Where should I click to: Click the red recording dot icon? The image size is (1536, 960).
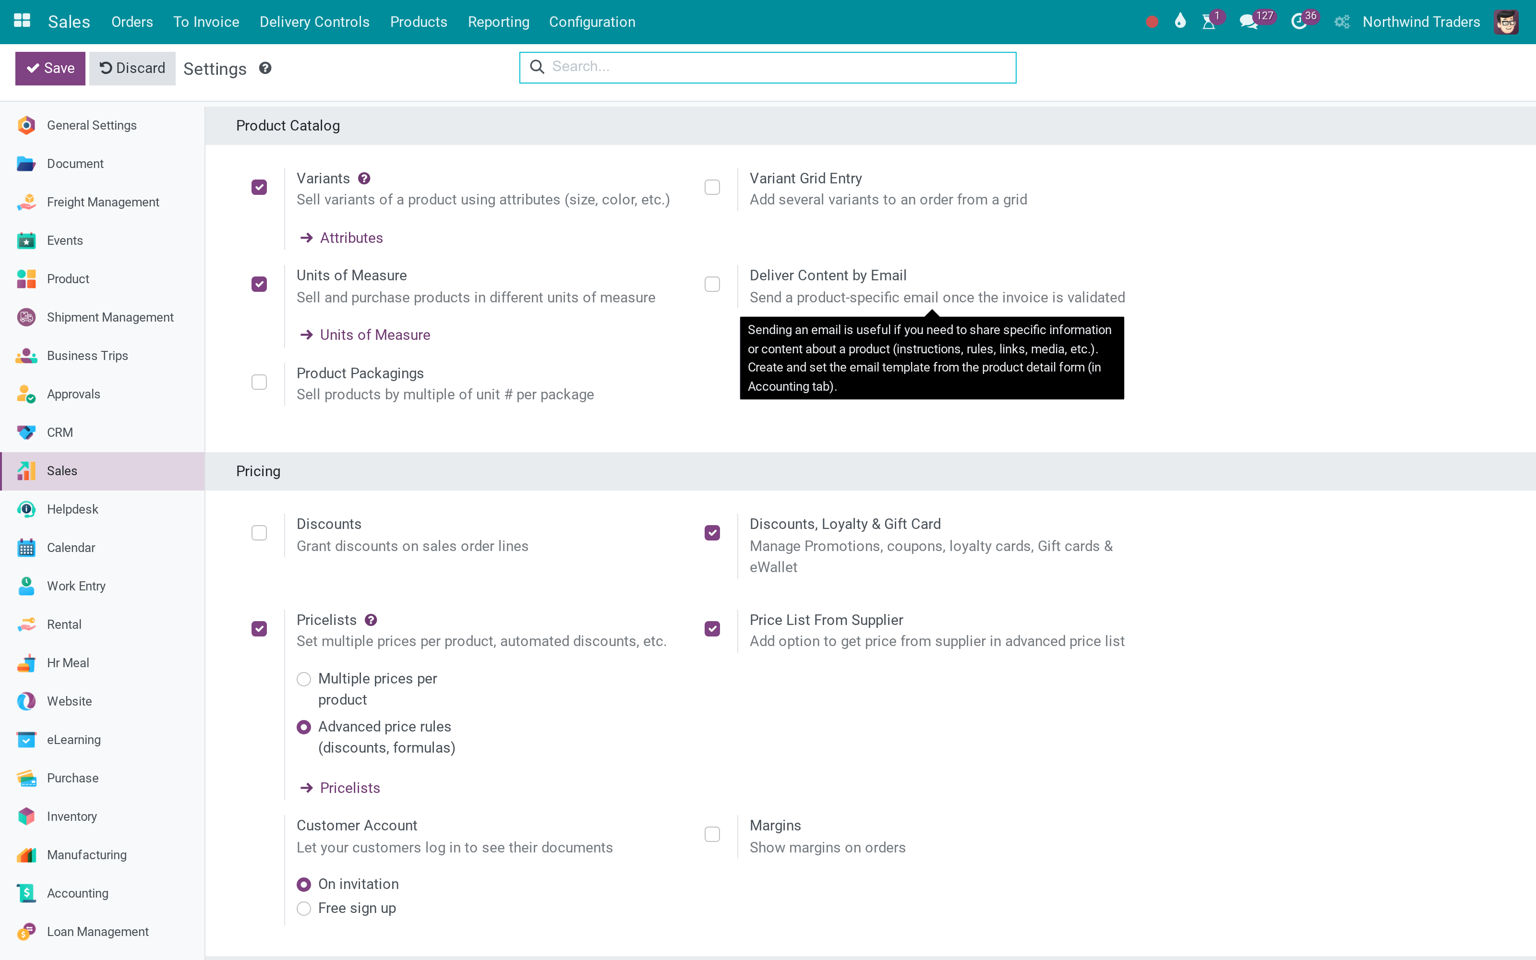tap(1152, 22)
